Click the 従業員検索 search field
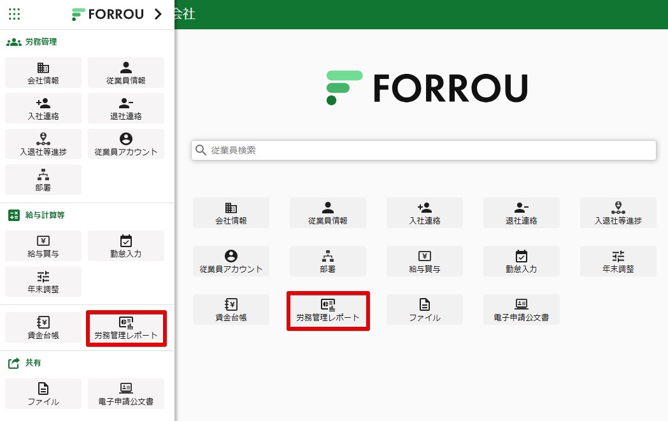 [x=423, y=150]
